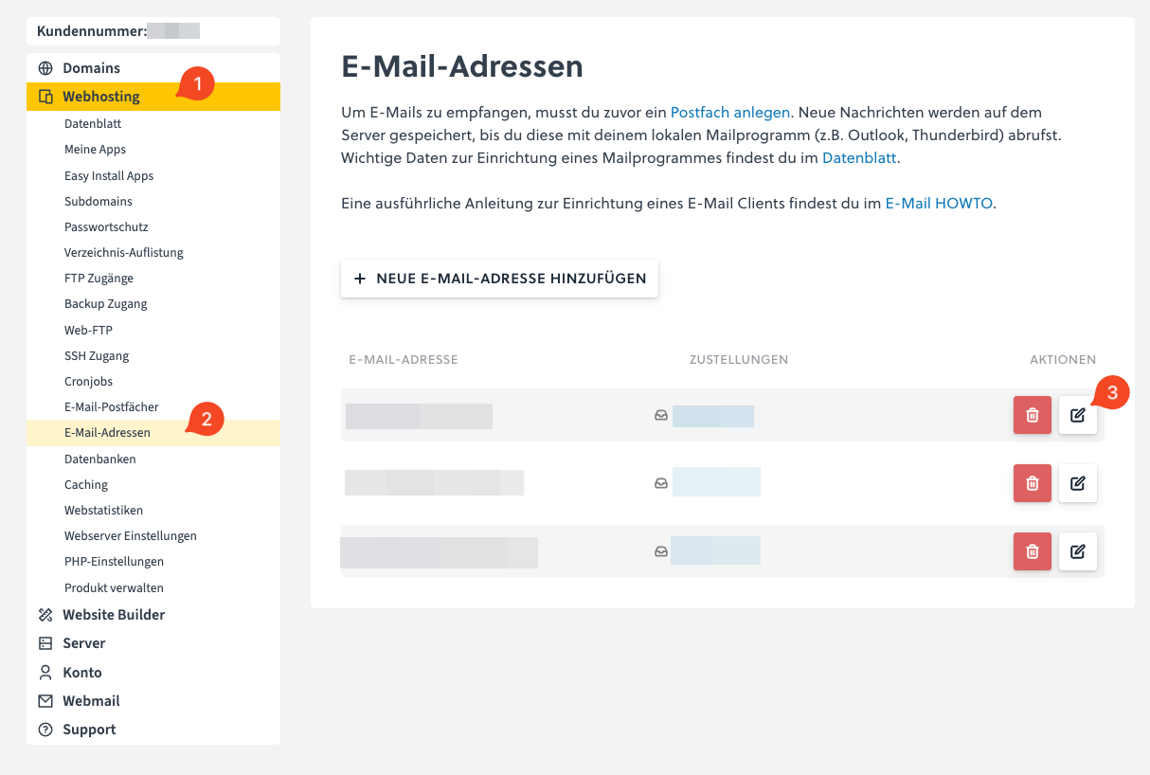Open the Datenblatt link in the description
The width and height of the screenshot is (1150, 775).
click(x=858, y=157)
